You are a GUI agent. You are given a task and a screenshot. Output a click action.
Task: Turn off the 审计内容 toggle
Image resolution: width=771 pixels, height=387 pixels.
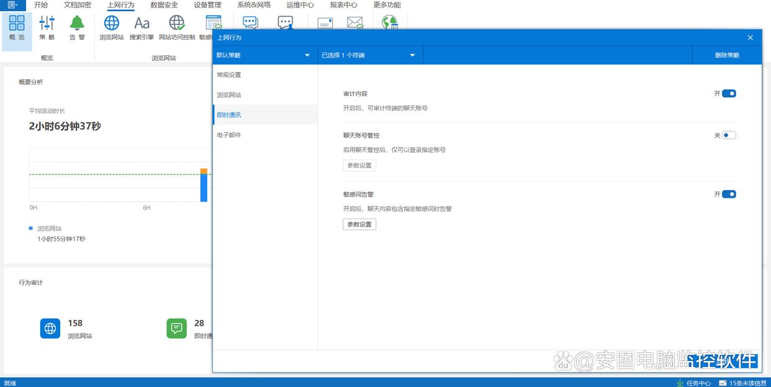click(728, 94)
